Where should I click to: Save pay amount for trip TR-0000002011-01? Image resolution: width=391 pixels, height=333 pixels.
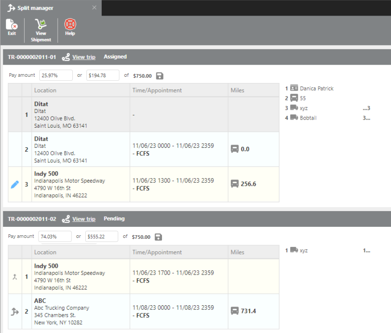point(160,76)
